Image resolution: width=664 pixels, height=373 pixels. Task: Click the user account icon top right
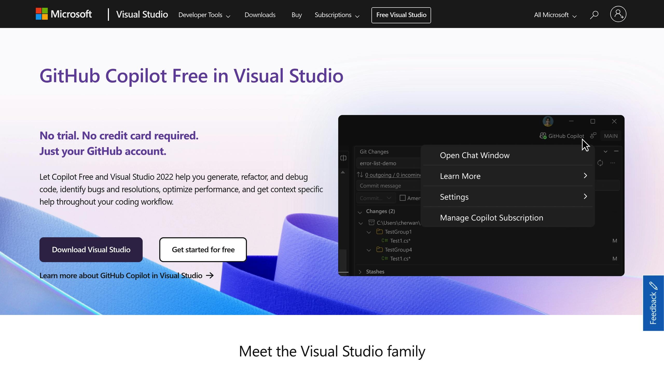click(619, 14)
